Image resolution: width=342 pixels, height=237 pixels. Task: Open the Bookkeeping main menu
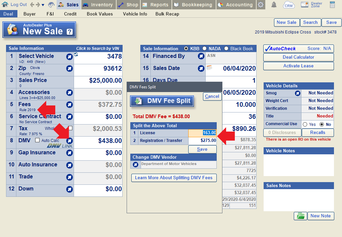pos(194,5)
